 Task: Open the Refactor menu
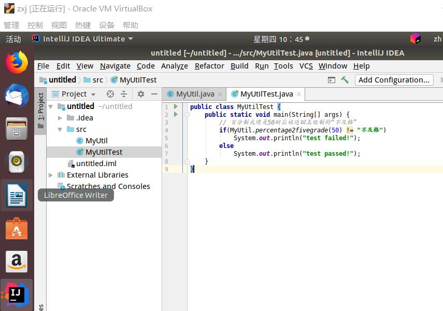[x=209, y=66]
